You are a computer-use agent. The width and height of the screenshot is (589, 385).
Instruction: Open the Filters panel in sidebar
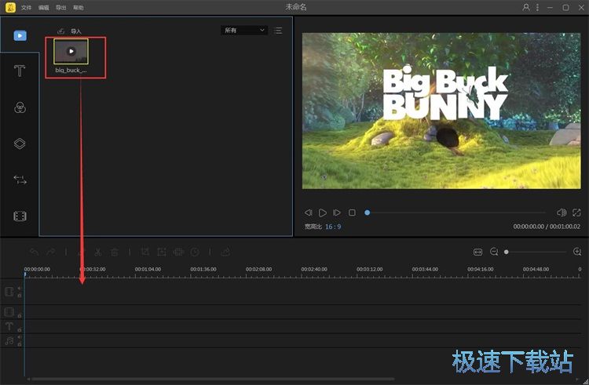coord(20,107)
